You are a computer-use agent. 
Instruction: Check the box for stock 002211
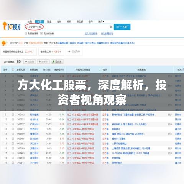pyautogui.click(x=13, y=129)
